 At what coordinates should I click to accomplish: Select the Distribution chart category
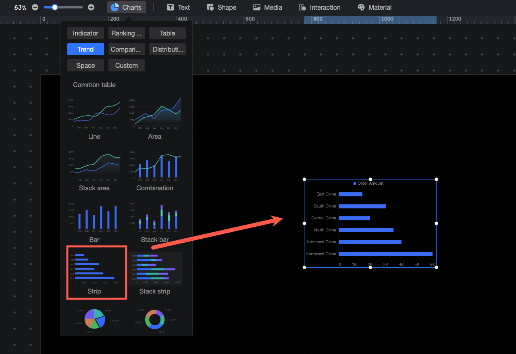[x=167, y=49]
